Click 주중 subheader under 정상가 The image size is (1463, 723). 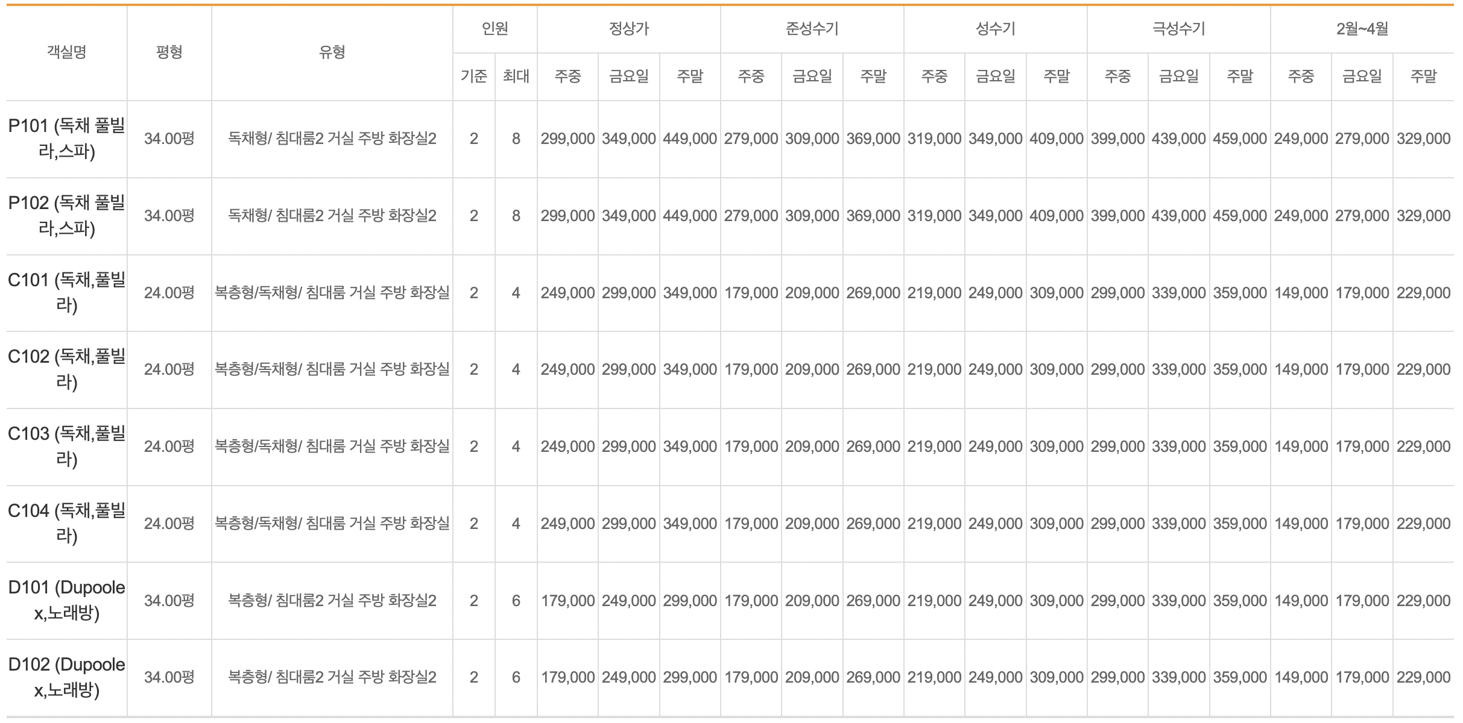click(x=567, y=76)
